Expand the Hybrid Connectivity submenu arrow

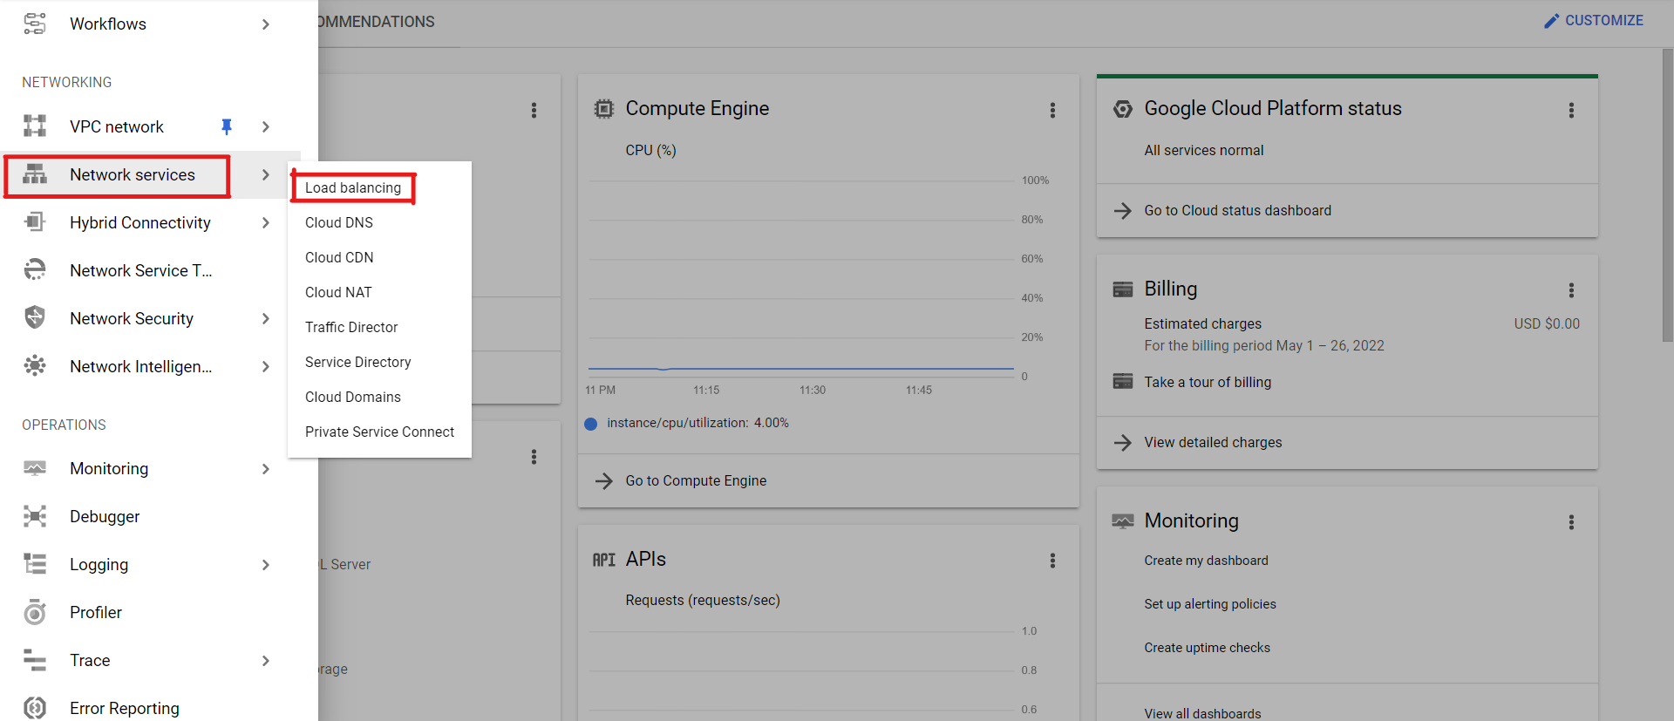pyautogui.click(x=266, y=223)
